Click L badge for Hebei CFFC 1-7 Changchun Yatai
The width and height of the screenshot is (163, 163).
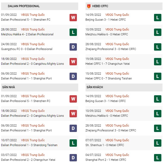tap(158, 61)
